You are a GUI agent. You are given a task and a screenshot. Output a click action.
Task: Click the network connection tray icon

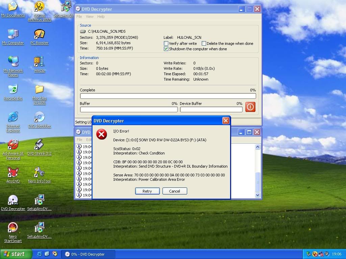tap(321, 254)
